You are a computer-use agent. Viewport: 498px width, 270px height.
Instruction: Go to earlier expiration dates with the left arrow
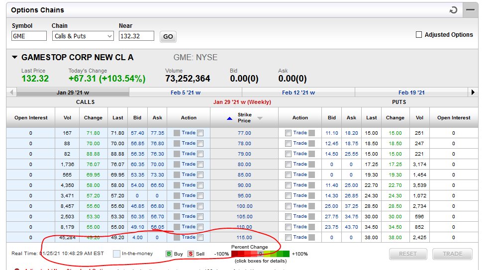11,92
